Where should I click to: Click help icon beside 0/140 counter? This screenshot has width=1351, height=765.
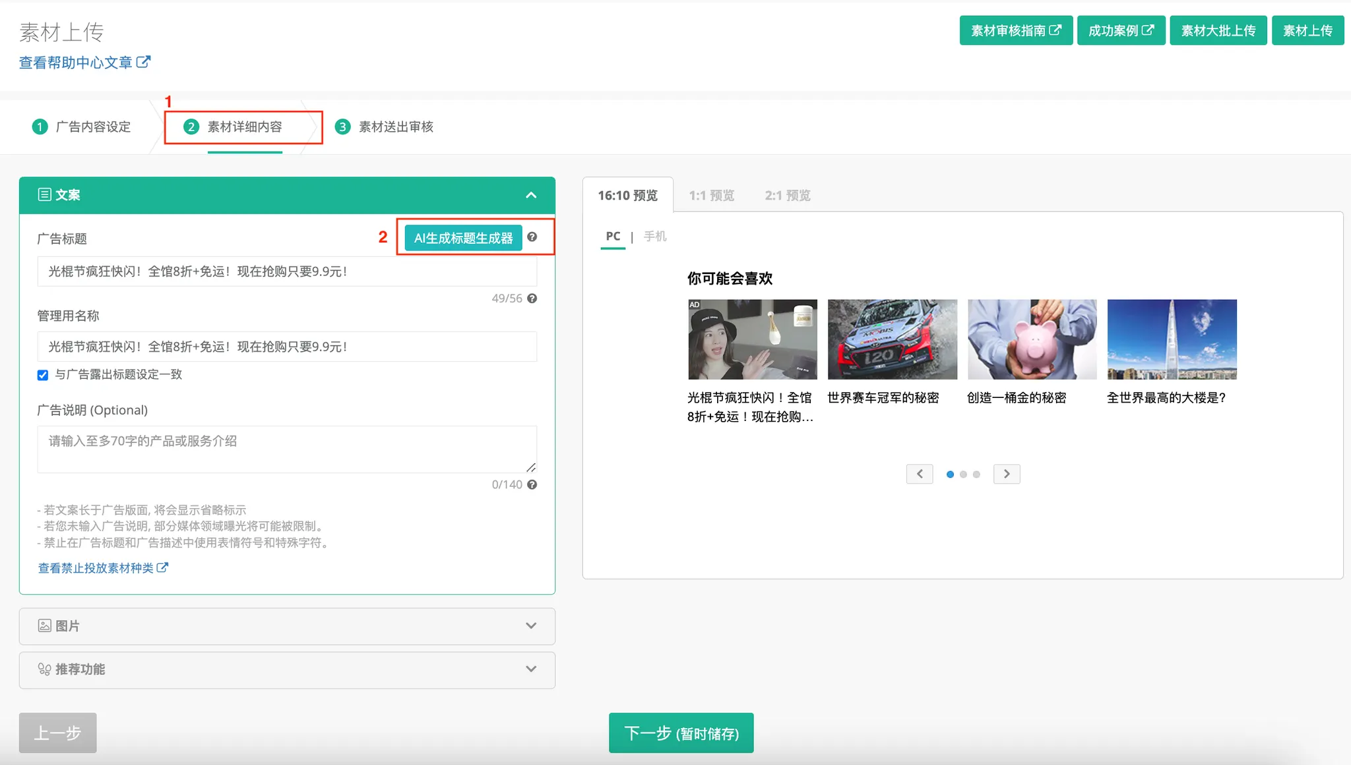pyautogui.click(x=532, y=484)
